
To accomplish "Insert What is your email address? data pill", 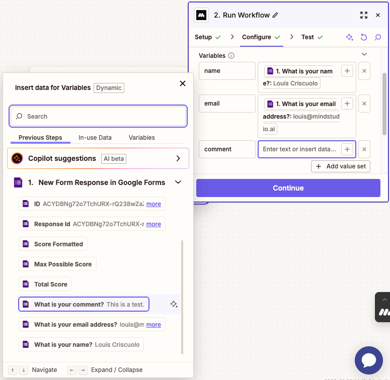I will point(92,324).
